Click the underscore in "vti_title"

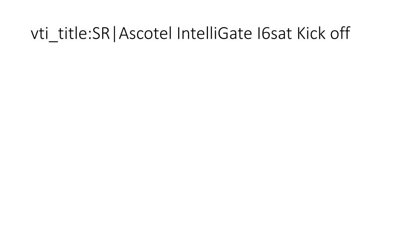53,42
